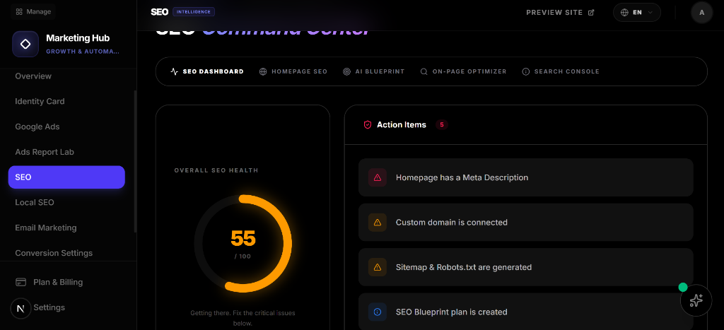Switch to the Homepage SEO tab
This screenshot has width=724, height=330.
click(293, 71)
